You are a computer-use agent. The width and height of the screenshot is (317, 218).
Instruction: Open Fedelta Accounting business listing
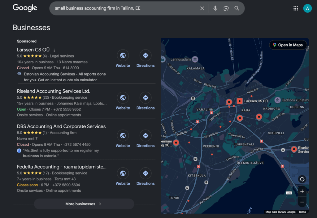click(62, 167)
